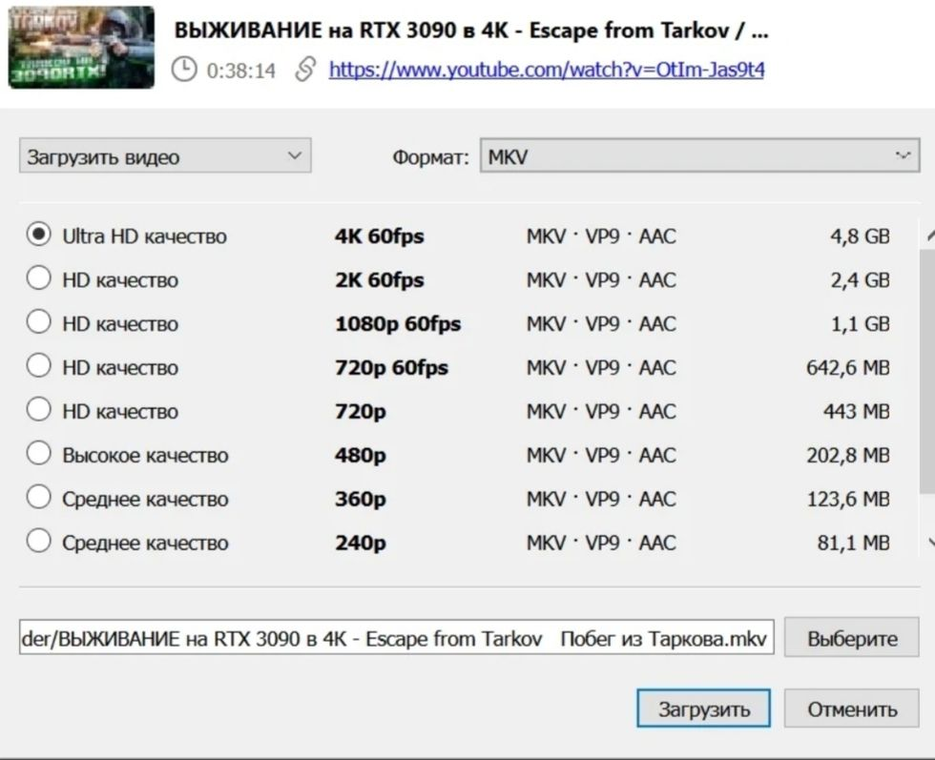The height and width of the screenshot is (760, 935).
Task: Open the Загрузить видео dropdown
Action: pyautogui.click(x=165, y=156)
